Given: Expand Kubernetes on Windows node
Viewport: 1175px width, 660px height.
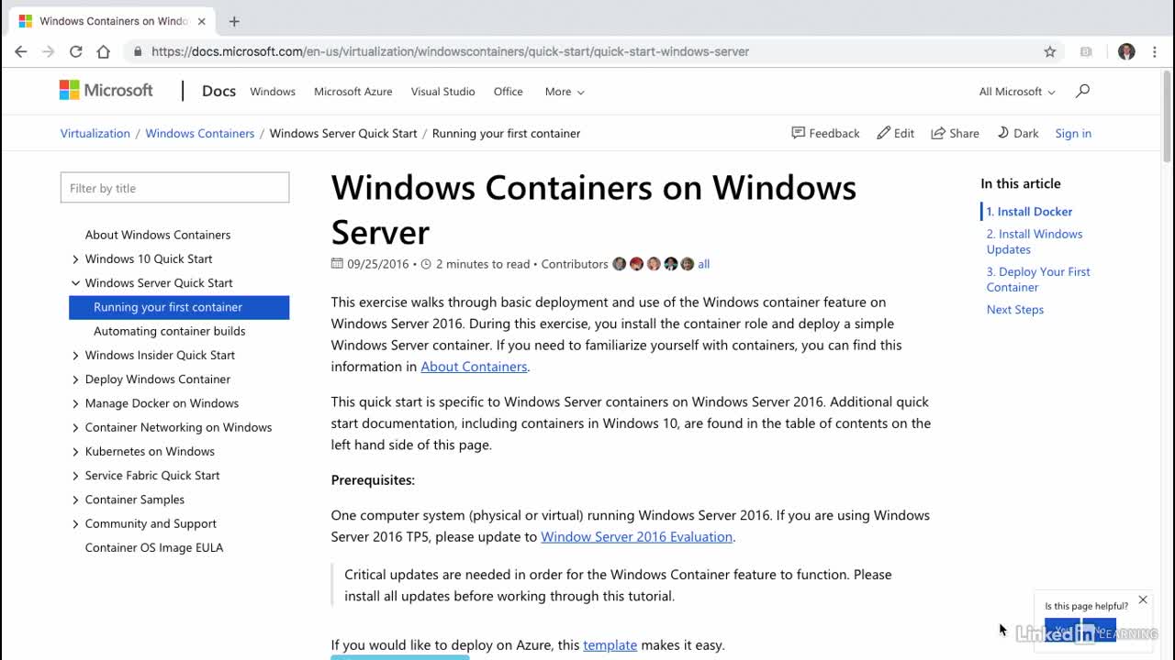Looking at the screenshot, I should [75, 452].
